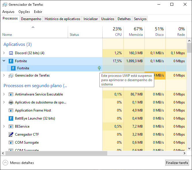192x170 pixels.
Task: Click the BattlEye Launcher icon
Action: tap(11, 118)
